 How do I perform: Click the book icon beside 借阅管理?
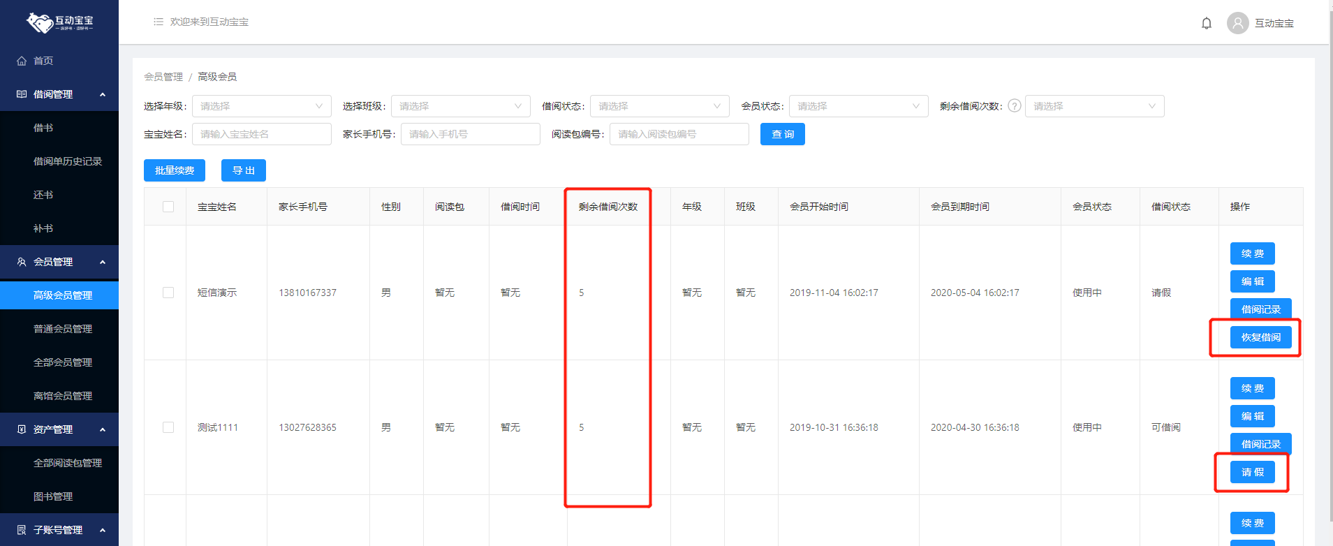tap(22, 94)
